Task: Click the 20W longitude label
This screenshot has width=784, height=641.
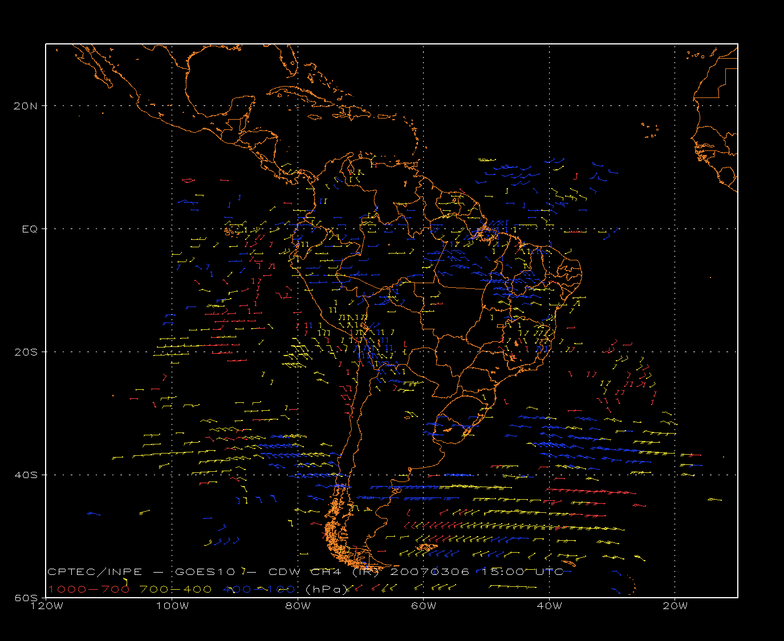Action: point(675,606)
